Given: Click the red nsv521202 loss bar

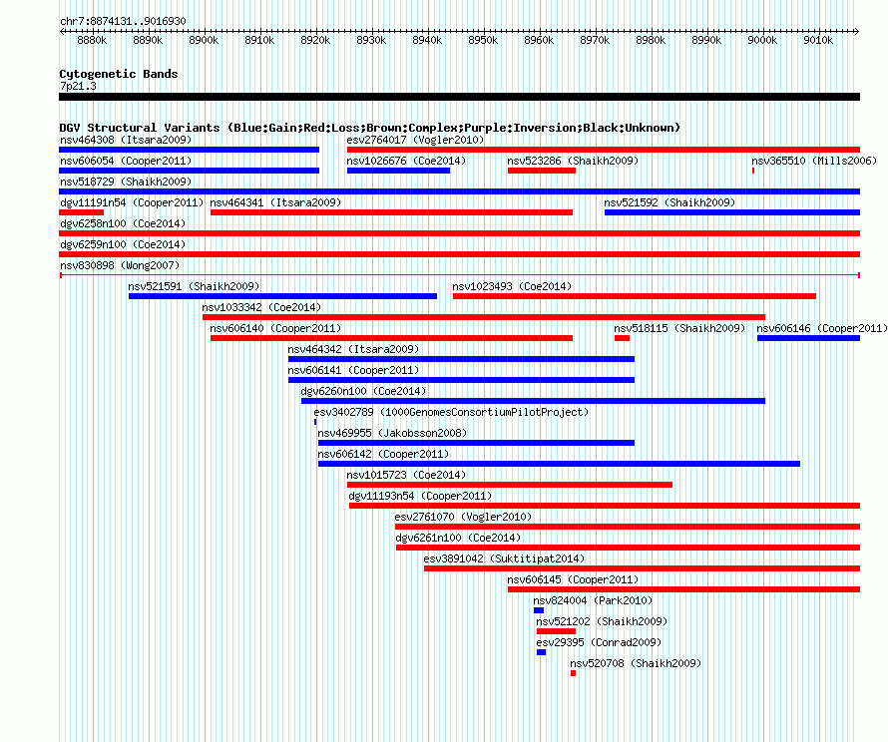Looking at the screenshot, I should pyautogui.click(x=556, y=631).
